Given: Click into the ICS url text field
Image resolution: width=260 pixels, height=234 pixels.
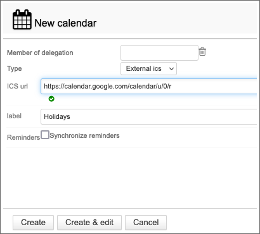Looking at the screenshot, I should tap(149, 86).
